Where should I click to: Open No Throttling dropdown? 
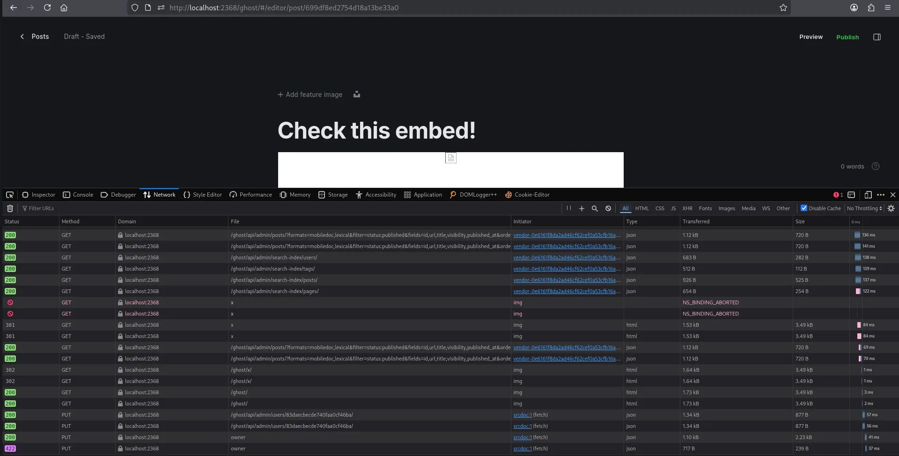tap(864, 208)
